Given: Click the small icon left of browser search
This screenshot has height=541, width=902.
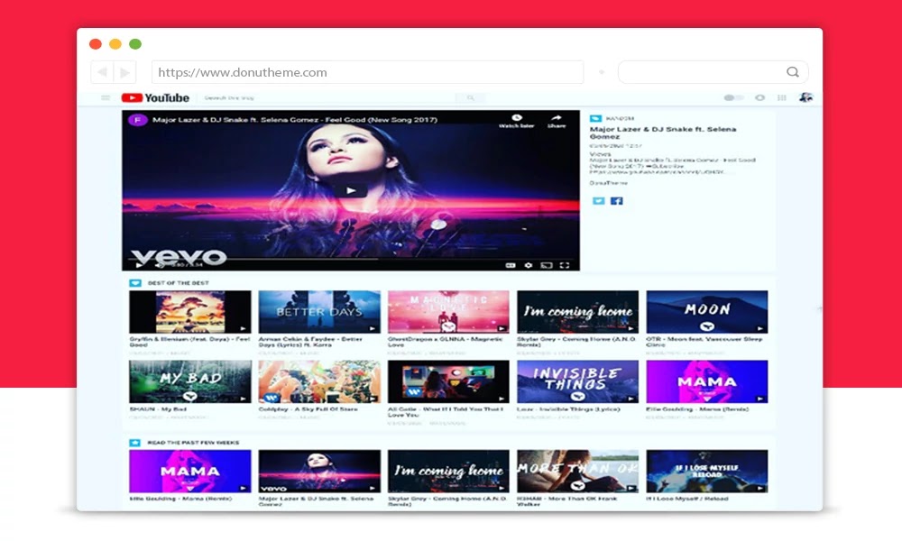Looking at the screenshot, I should pos(602,72).
